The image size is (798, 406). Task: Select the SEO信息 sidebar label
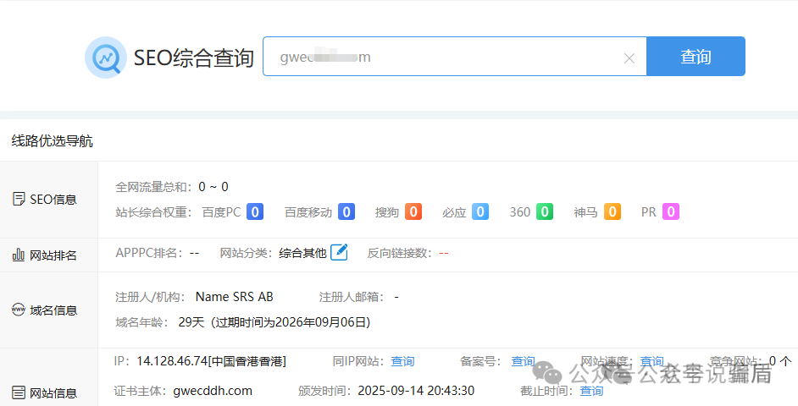(x=53, y=200)
